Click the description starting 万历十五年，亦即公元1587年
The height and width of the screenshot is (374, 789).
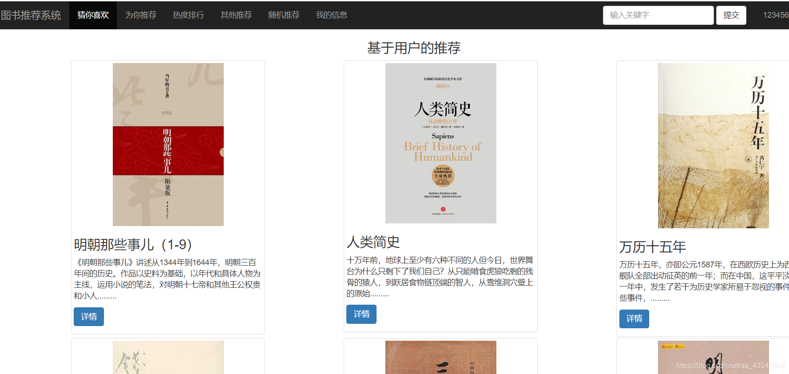pyautogui.click(x=704, y=281)
